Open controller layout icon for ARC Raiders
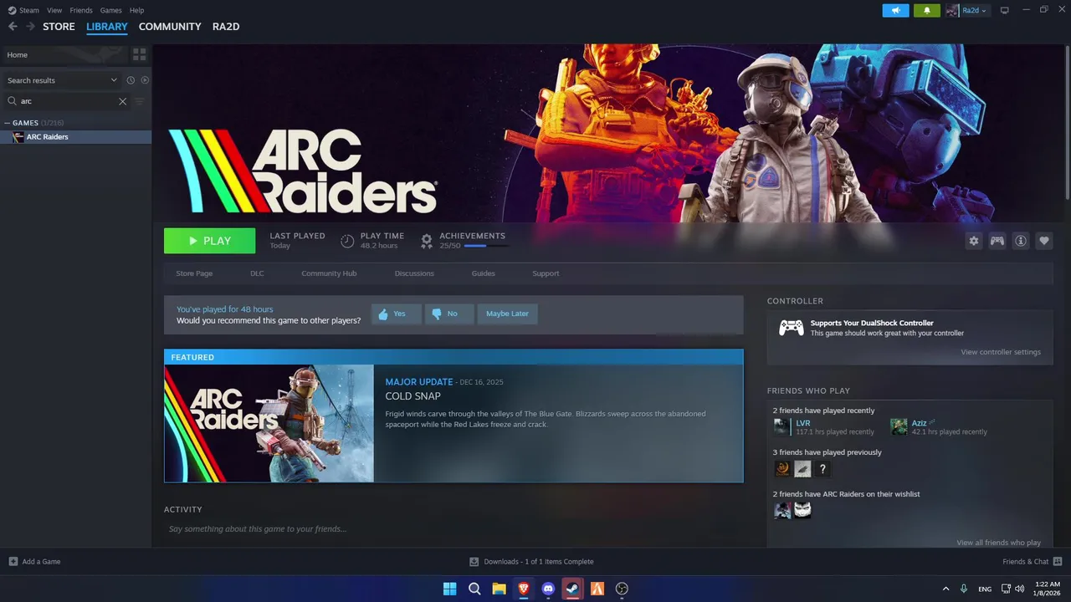Viewport: 1071px width, 602px height. pos(997,241)
